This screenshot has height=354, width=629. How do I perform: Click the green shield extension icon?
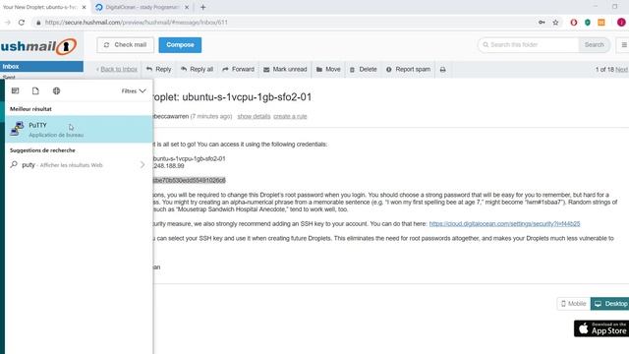[588, 23]
